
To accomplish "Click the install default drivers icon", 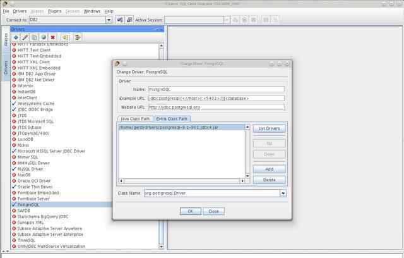I will [x=65, y=37].
